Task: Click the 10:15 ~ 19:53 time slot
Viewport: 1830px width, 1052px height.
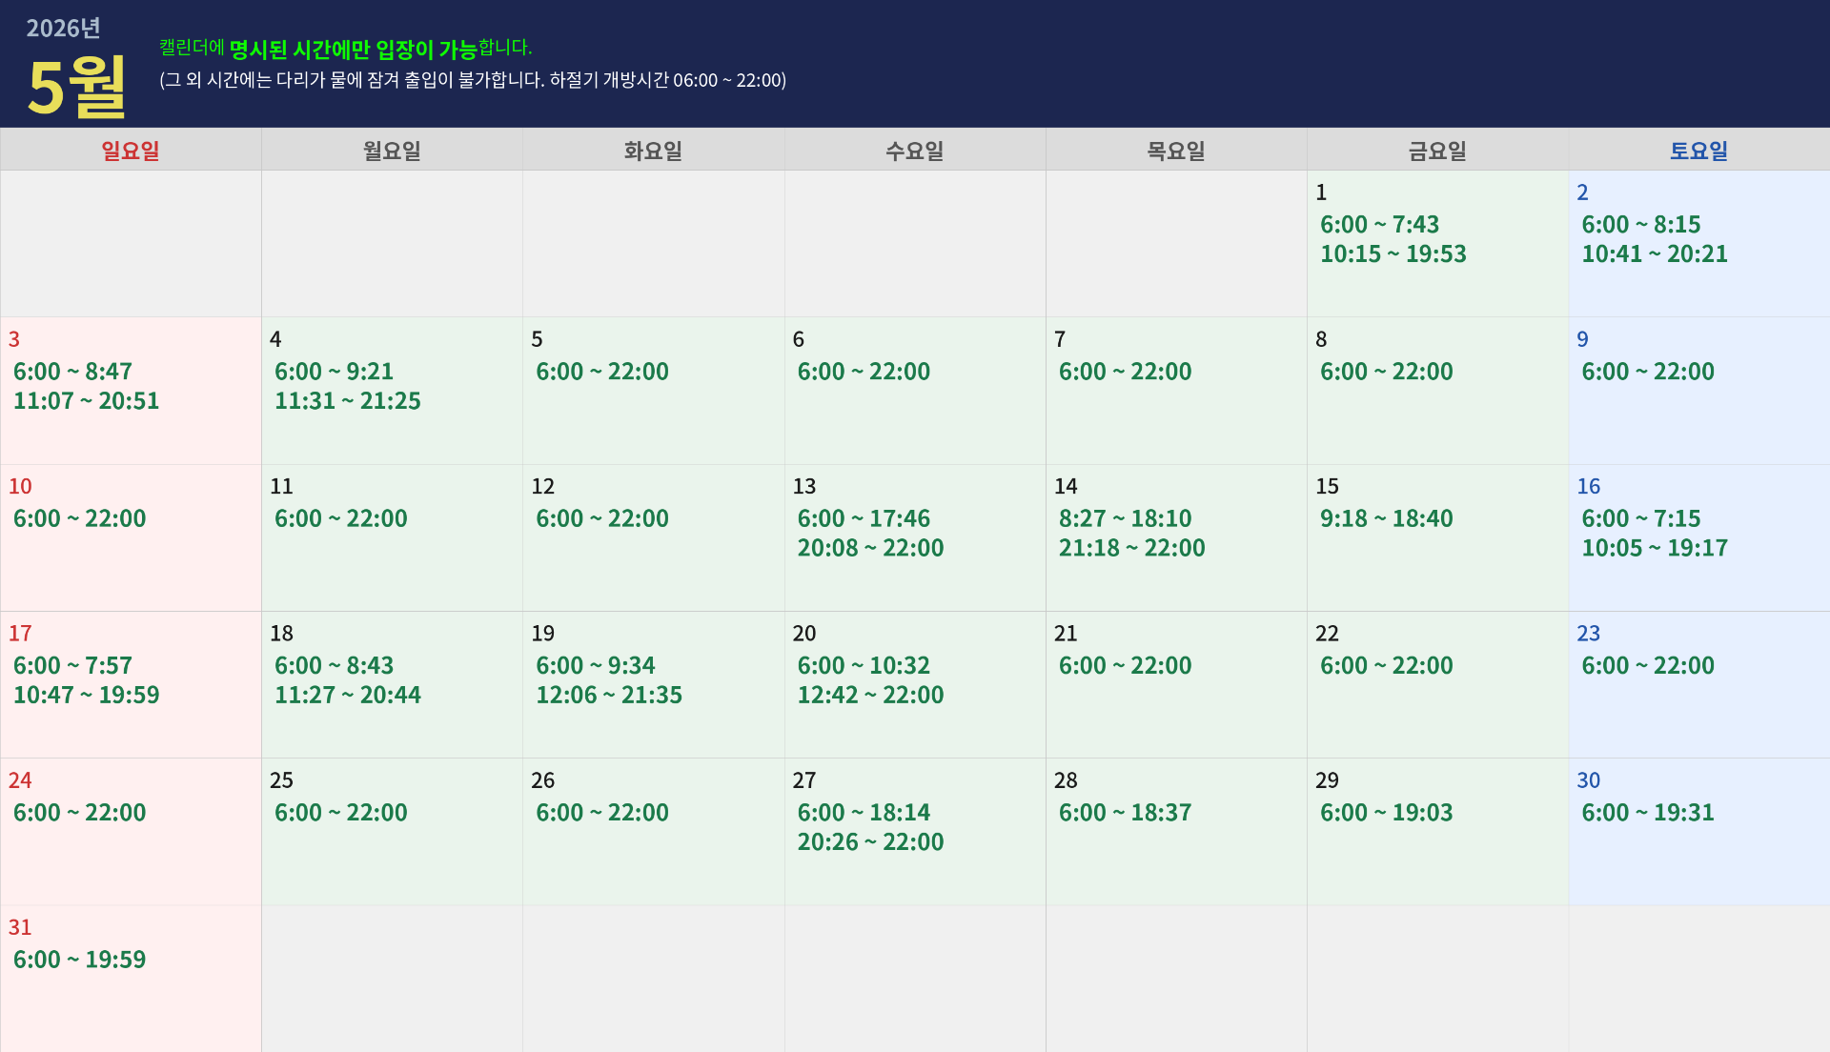Action: click(x=1393, y=254)
